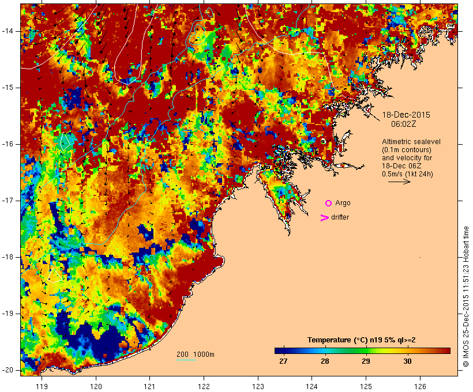This screenshot has height=392, width=473.
Task: Click the -14 latitude axis label
Action: (x=7, y=31)
